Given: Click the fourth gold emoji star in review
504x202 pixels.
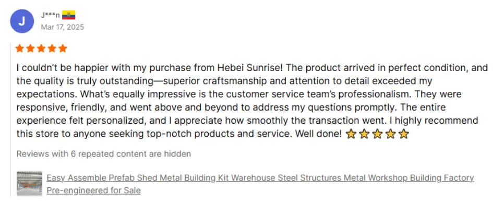Looking at the screenshot, I should tap(390, 134).
